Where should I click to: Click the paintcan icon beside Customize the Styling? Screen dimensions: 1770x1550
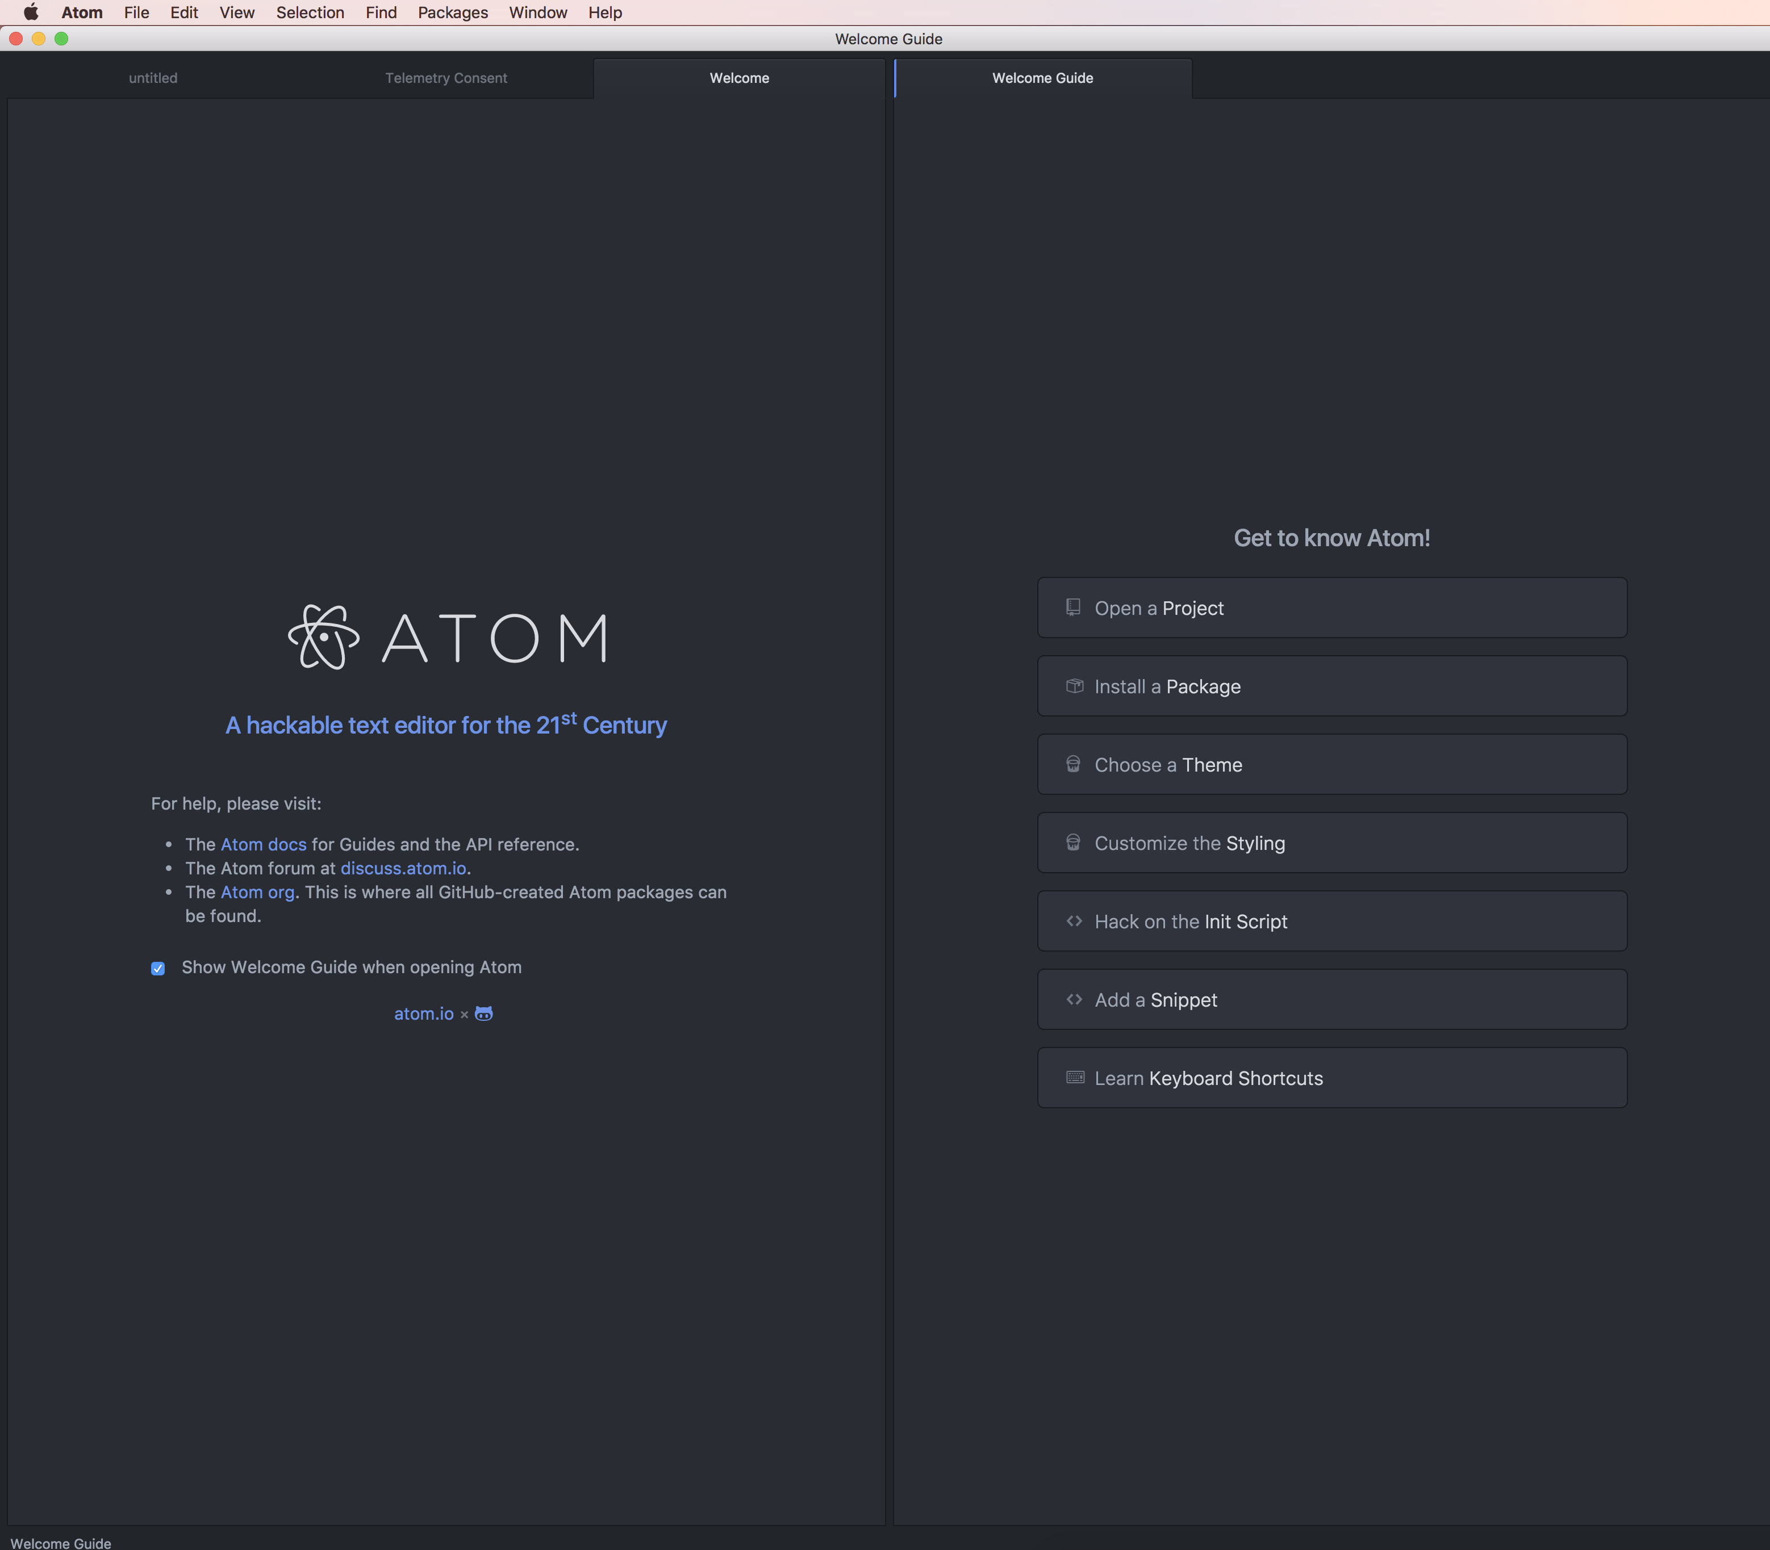(x=1073, y=843)
